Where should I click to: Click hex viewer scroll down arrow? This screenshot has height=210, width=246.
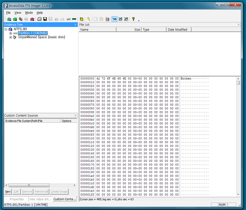coord(238,194)
